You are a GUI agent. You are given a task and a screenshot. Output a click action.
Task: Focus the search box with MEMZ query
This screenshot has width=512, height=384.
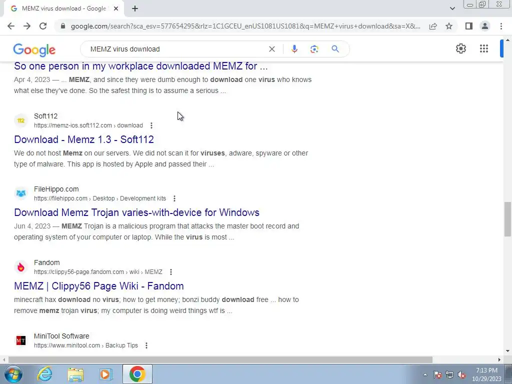pos(176,49)
